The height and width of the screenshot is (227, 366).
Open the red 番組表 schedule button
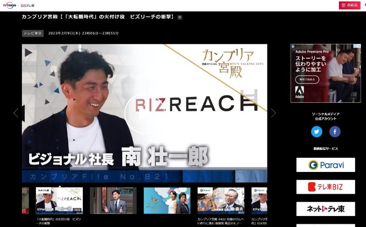pyautogui.click(x=350, y=6)
